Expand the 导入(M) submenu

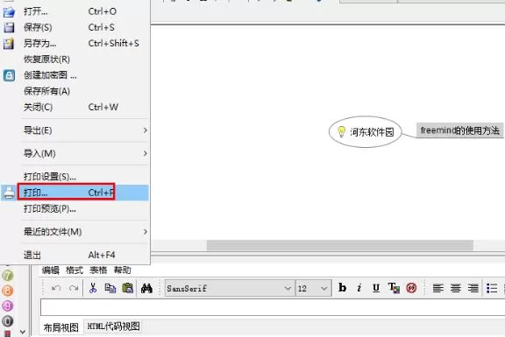coord(84,153)
